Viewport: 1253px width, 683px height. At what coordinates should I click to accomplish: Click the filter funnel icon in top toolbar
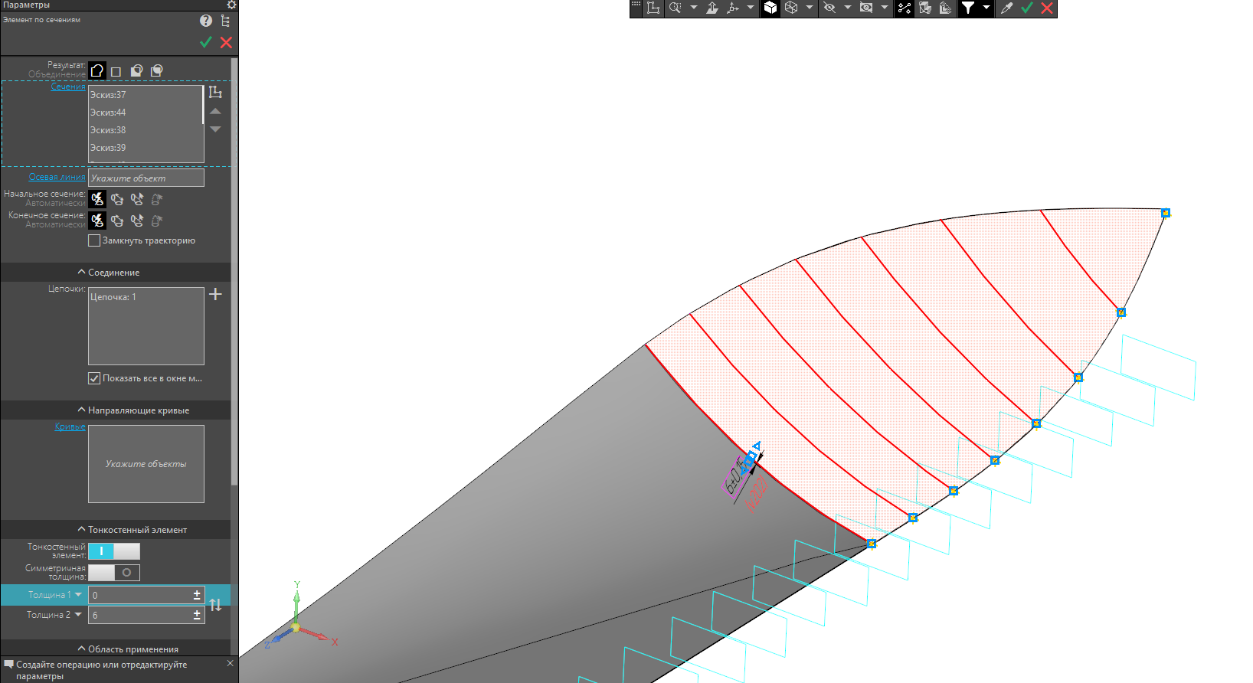[x=968, y=8]
